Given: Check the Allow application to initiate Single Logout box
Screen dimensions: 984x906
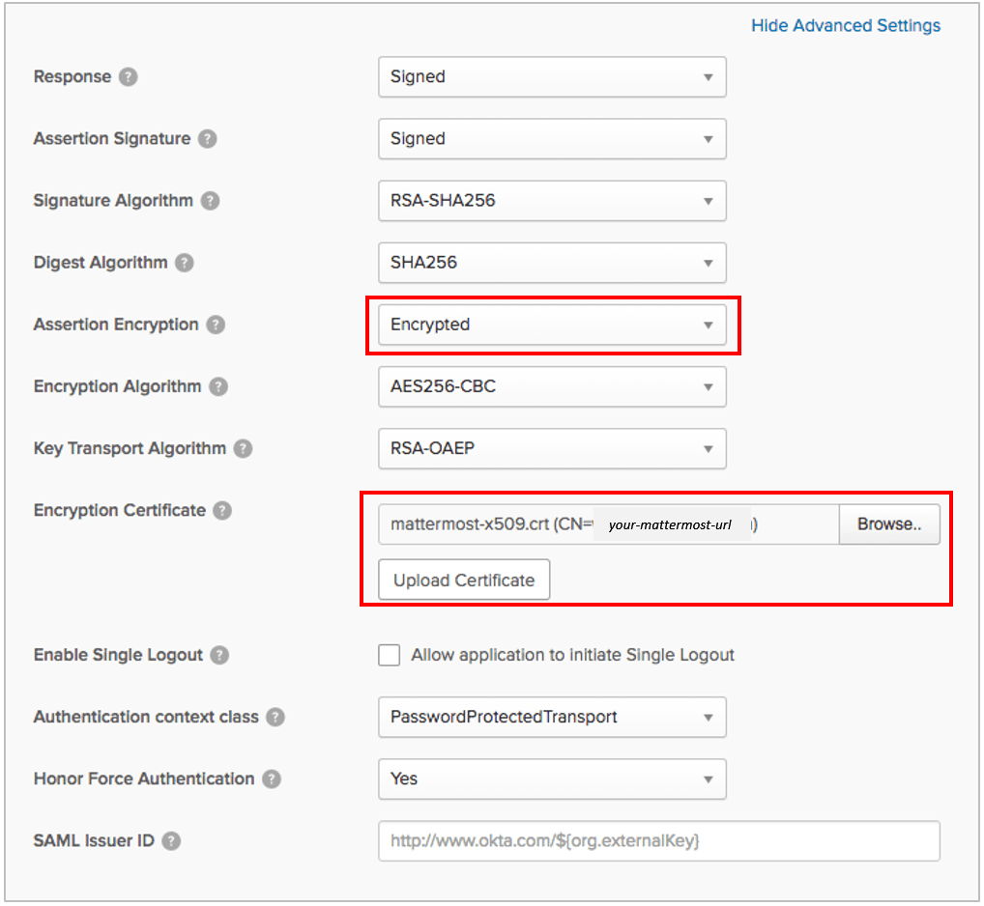Looking at the screenshot, I should pos(389,655).
